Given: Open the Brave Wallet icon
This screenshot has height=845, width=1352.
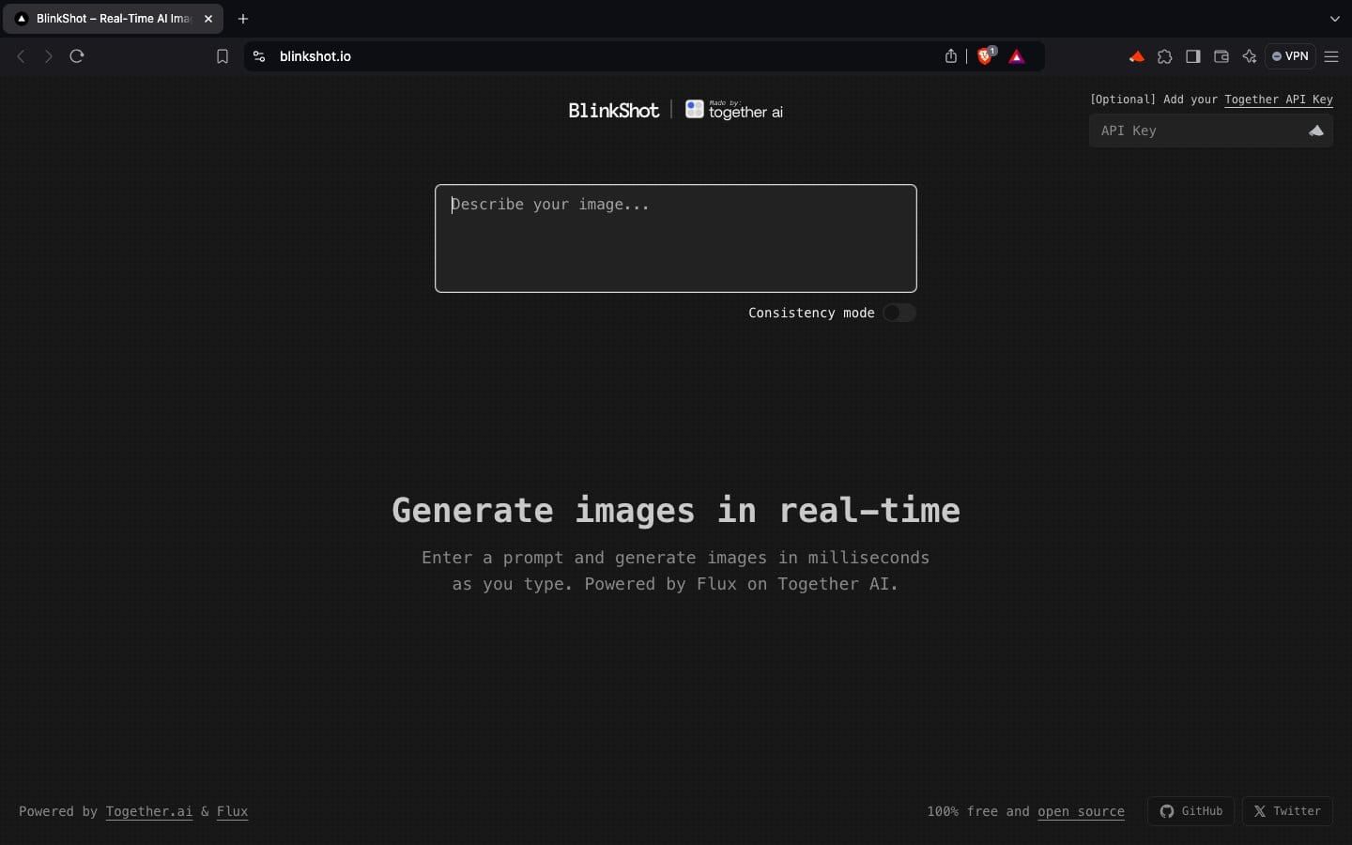Looking at the screenshot, I should pos(1221,56).
